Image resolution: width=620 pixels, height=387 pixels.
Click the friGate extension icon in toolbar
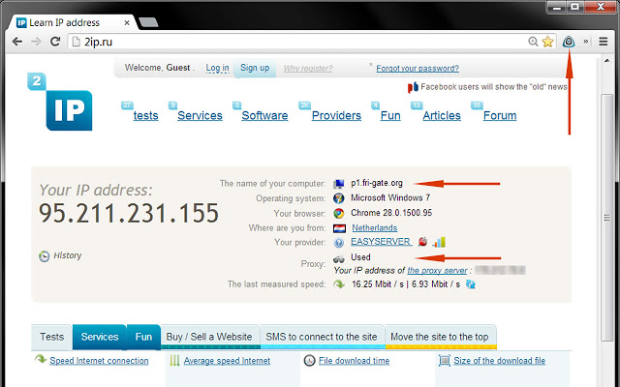tap(569, 41)
